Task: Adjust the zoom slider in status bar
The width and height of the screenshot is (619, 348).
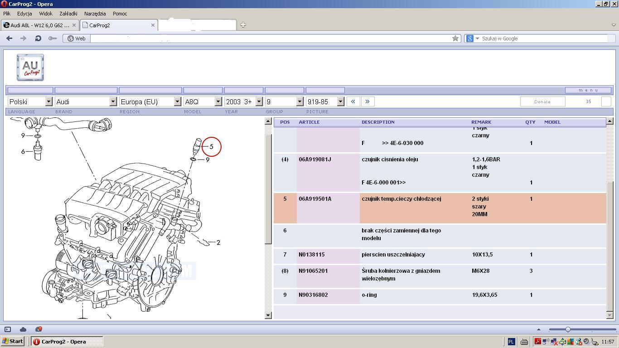Action: point(568,329)
